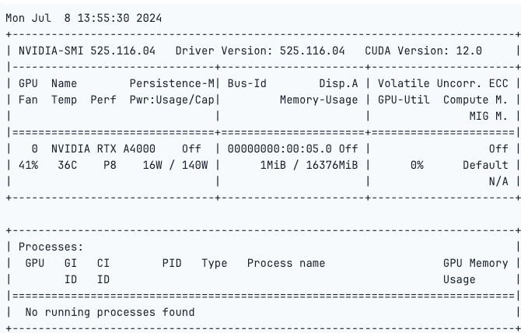Screen dimensions: 521x333
Task: Click the 1MiB / 16376MiB memory usage
Action: tap(309, 165)
